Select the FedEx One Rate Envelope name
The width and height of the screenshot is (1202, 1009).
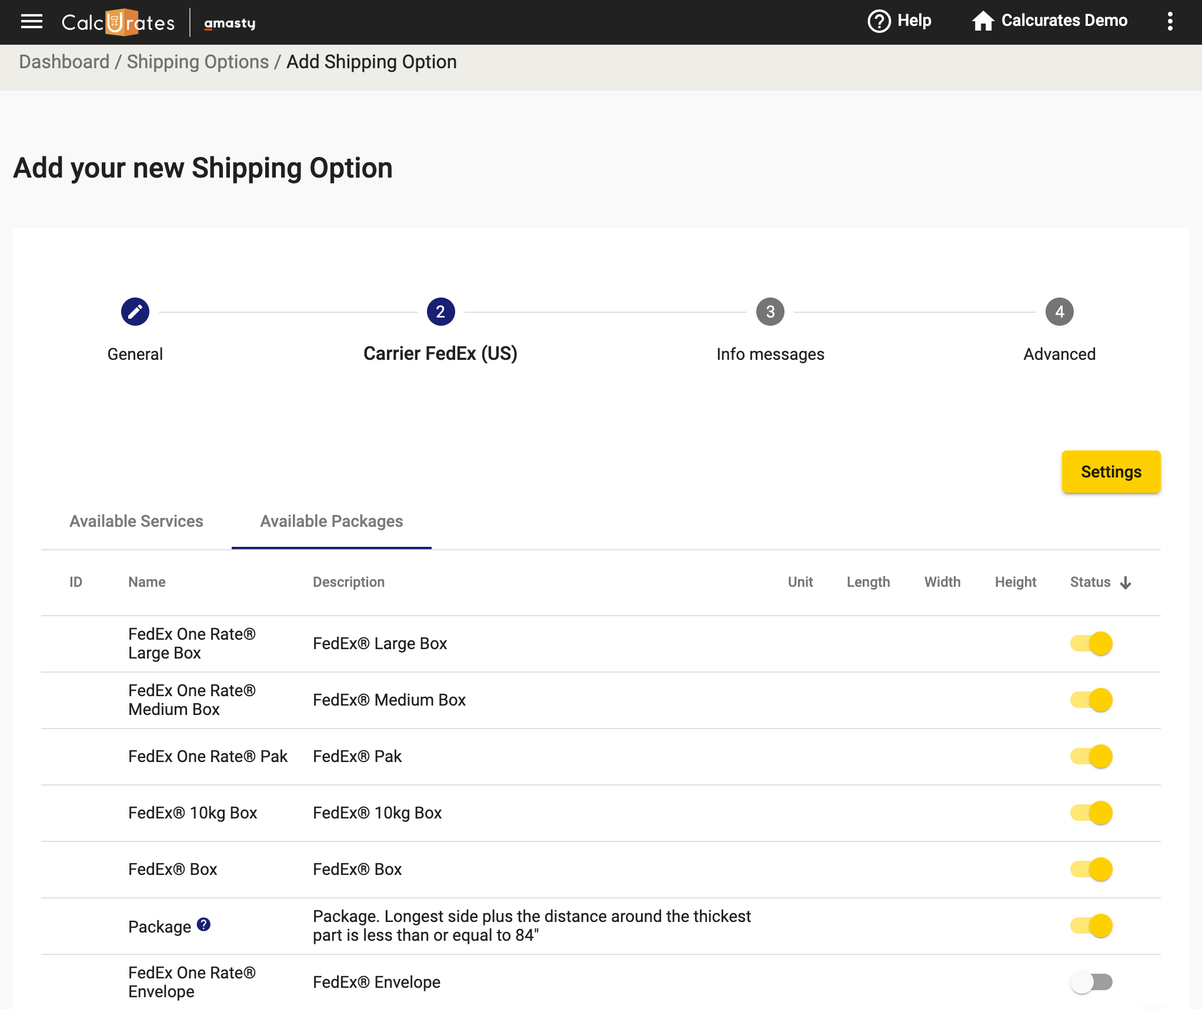click(x=192, y=982)
